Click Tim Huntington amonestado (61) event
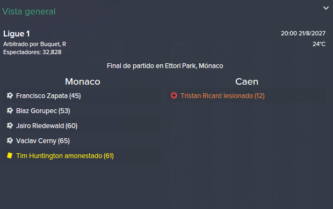The image size is (333, 209). coord(65,156)
